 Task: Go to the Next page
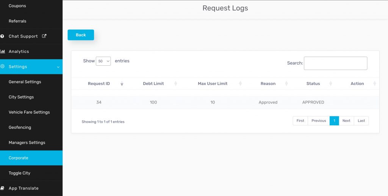click(346, 121)
